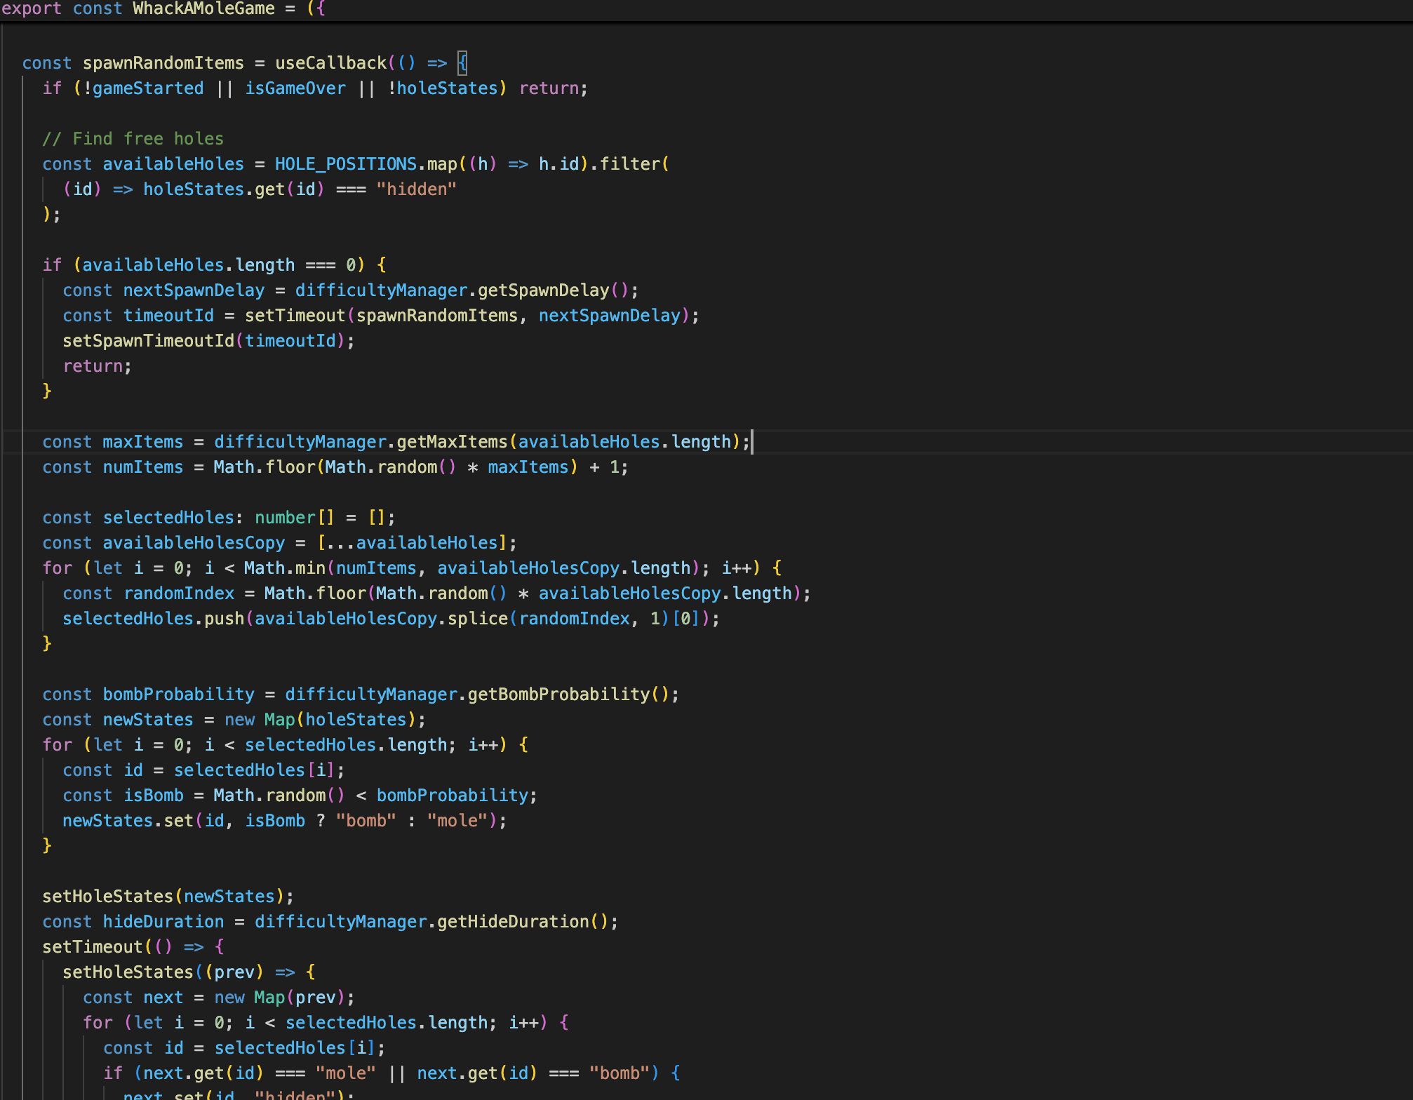Click the timeoutId variable declaration
The height and width of the screenshot is (1100, 1413).
[x=168, y=316]
